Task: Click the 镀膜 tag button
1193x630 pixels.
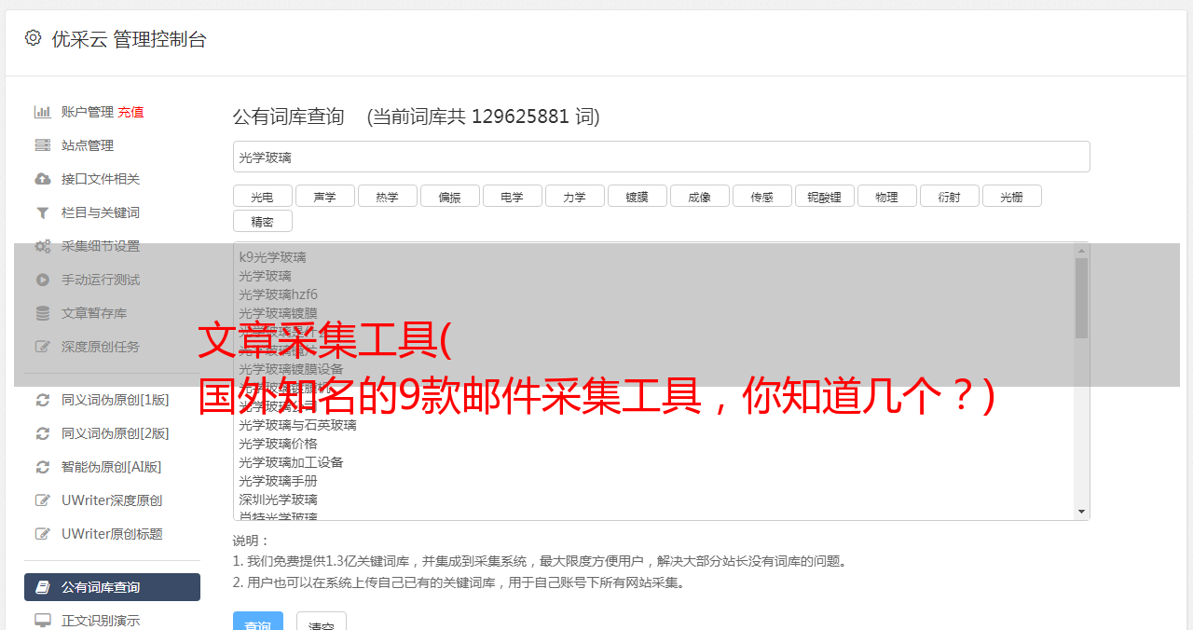Action: pyautogui.click(x=638, y=196)
